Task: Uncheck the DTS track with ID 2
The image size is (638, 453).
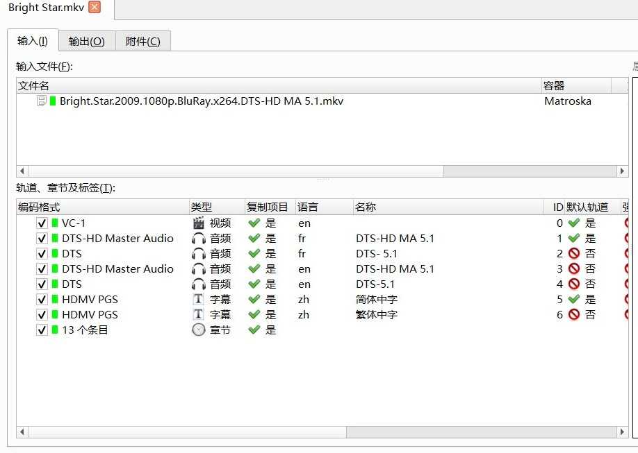Action: tap(42, 253)
